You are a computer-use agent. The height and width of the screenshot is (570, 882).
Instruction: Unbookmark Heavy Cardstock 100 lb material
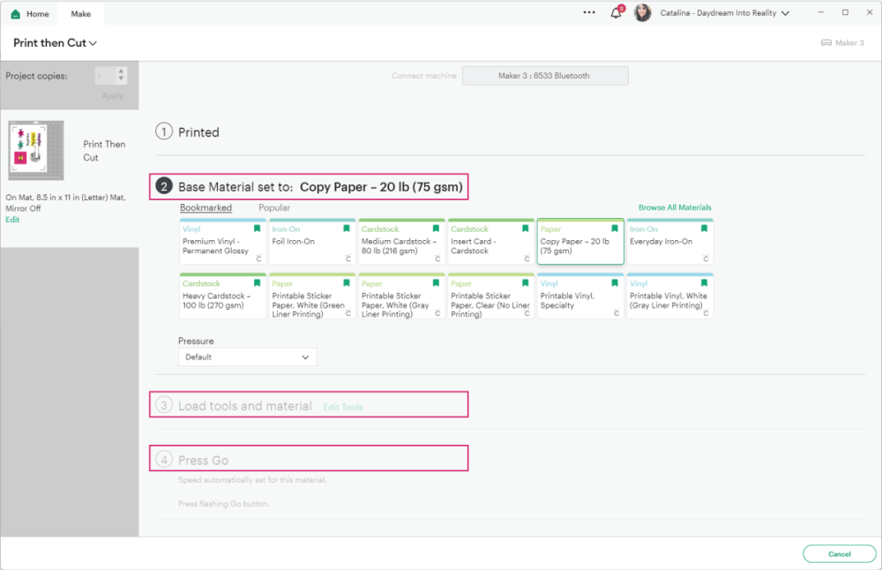[257, 283]
